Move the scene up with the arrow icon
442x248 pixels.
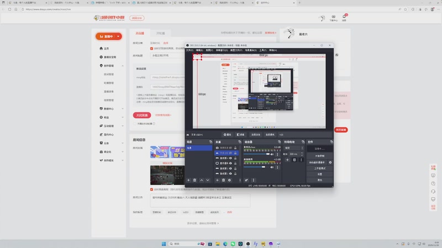pyautogui.click(x=202, y=180)
